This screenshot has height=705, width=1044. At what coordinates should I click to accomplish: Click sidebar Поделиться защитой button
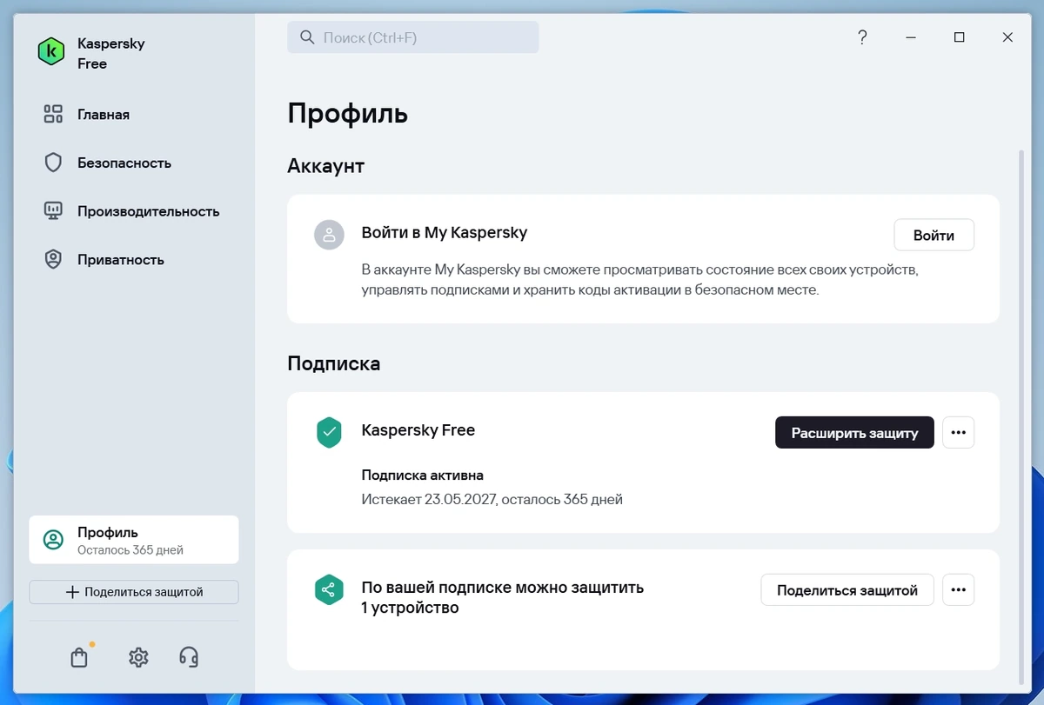[x=134, y=592]
